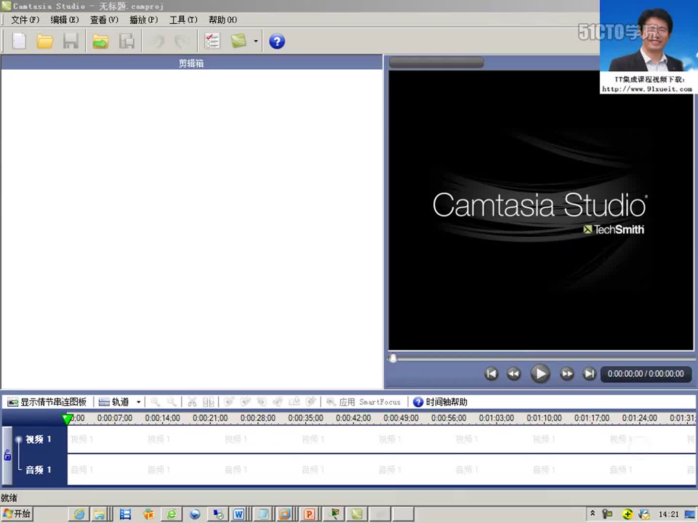
Task: Click the rewind playback button
Action: [514, 374]
